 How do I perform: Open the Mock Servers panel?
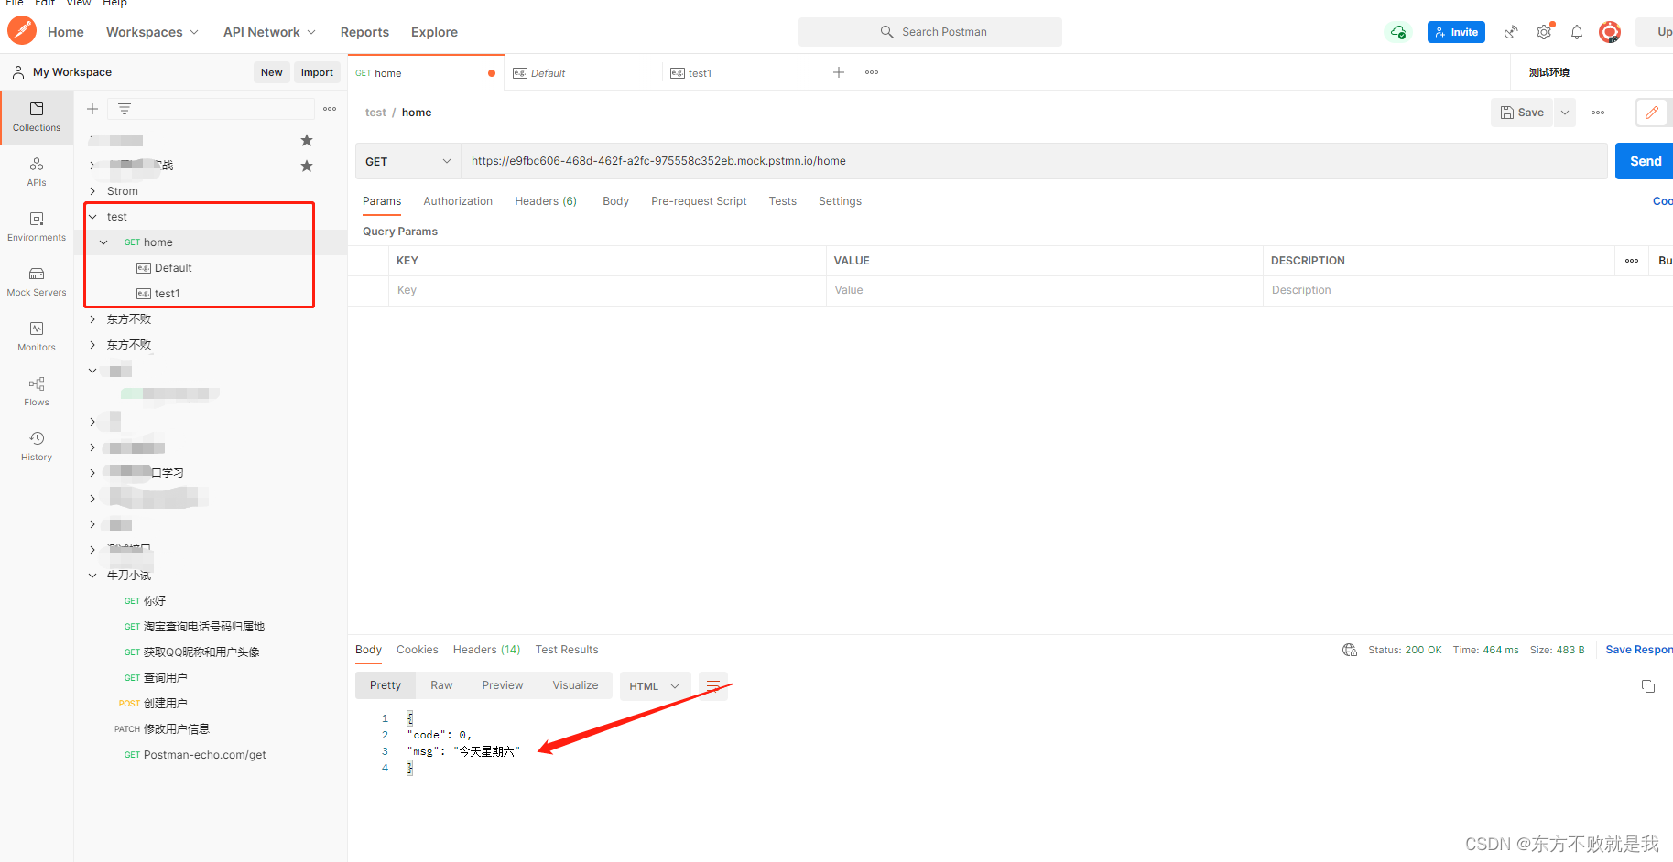tap(36, 280)
